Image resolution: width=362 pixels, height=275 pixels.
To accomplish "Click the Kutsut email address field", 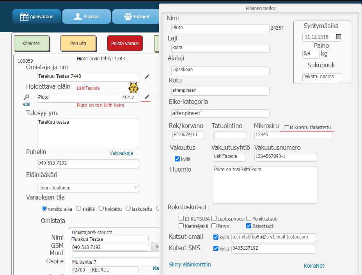I will pyautogui.click(x=273, y=238).
